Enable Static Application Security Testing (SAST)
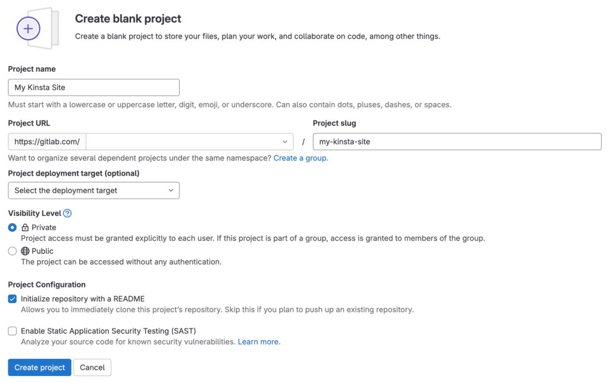This screenshot has width=607, height=383. (x=12, y=331)
